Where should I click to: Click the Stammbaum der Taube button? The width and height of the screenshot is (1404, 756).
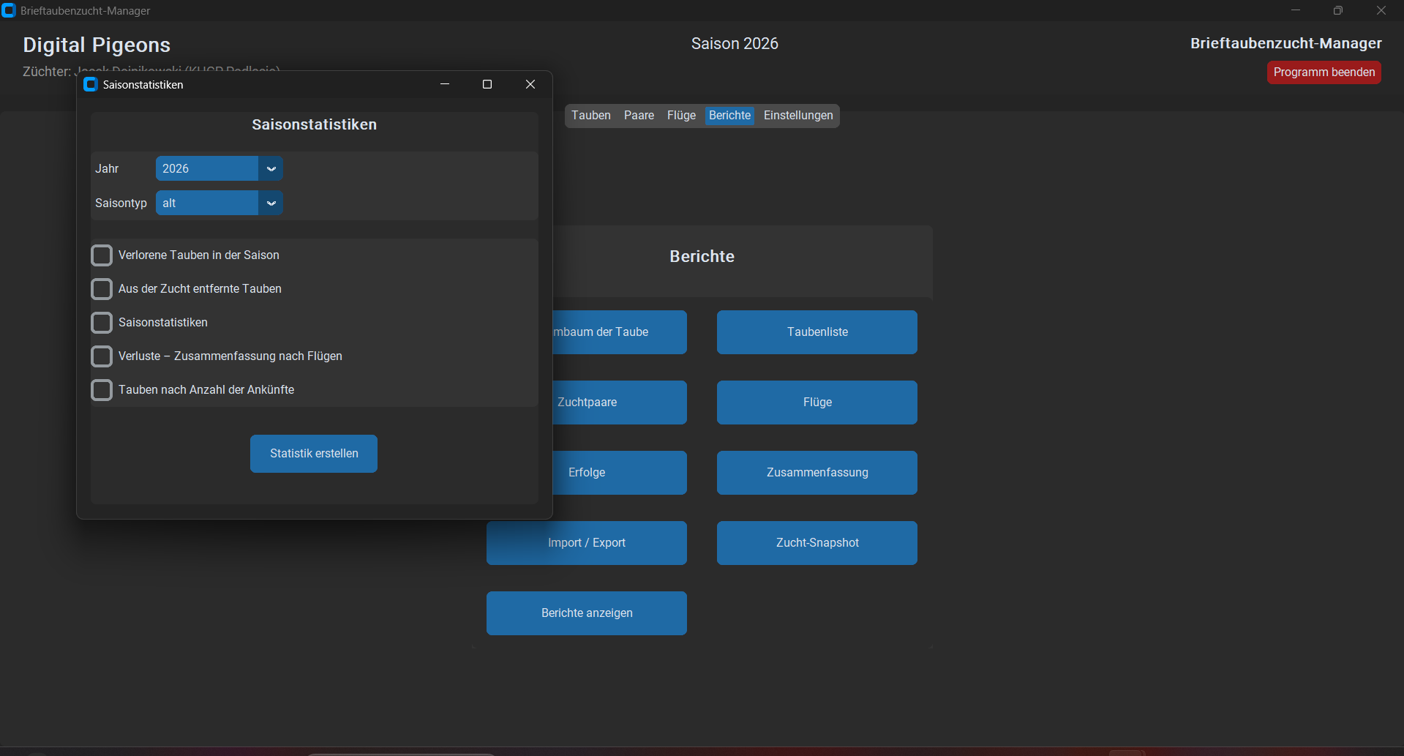click(619, 332)
